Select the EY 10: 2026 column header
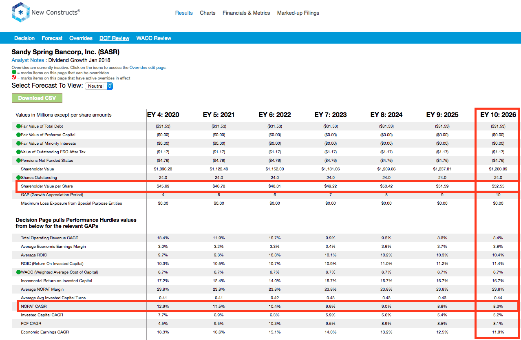This screenshot has width=521, height=340. point(498,115)
